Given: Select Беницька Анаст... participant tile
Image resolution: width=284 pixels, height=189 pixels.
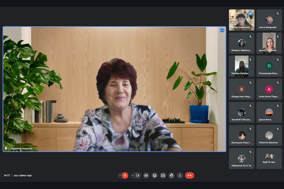Looking at the screenshot, I should click(x=242, y=135).
